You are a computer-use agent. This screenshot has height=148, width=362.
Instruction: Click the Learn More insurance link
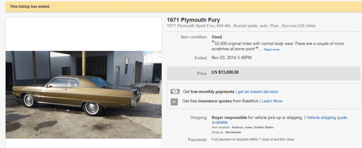272,101
